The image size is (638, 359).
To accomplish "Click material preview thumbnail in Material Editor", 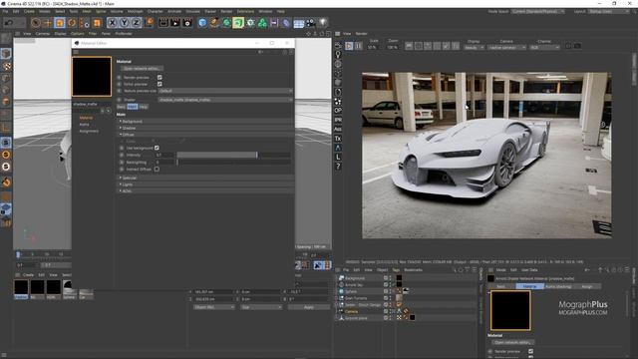I will (92, 77).
